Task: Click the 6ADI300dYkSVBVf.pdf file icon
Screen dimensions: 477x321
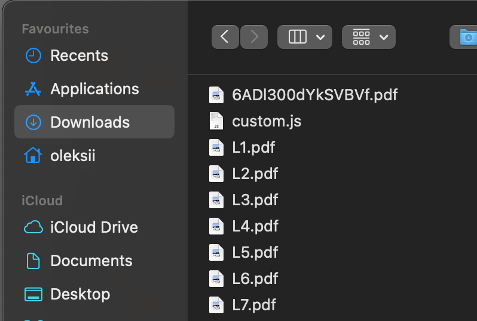Action: coord(216,95)
